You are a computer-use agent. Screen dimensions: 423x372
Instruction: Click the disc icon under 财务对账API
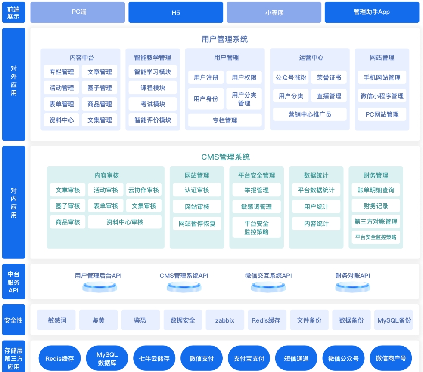click(x=353, y=287)
